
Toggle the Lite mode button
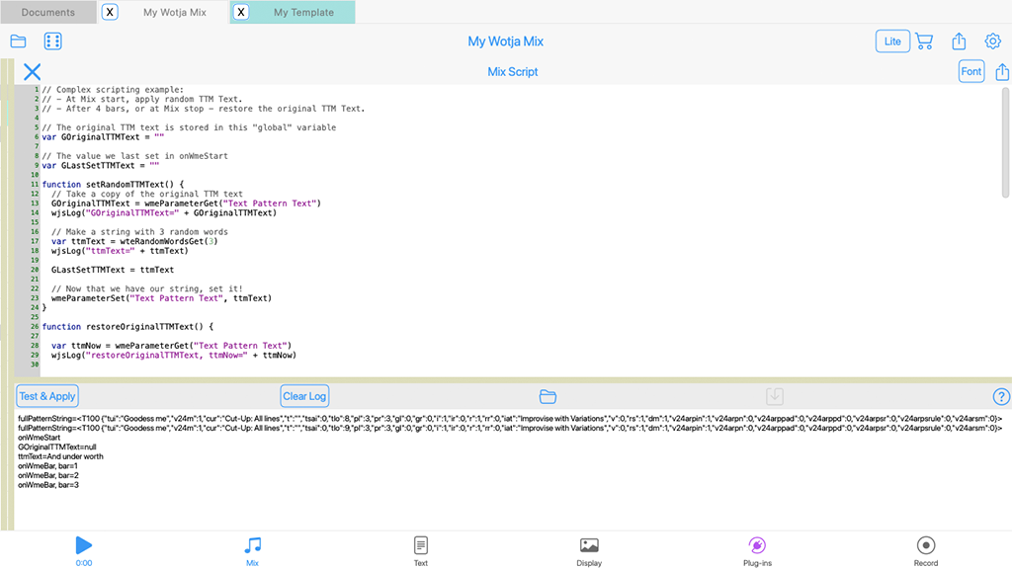pyautogui.click(x=892, y=41)
